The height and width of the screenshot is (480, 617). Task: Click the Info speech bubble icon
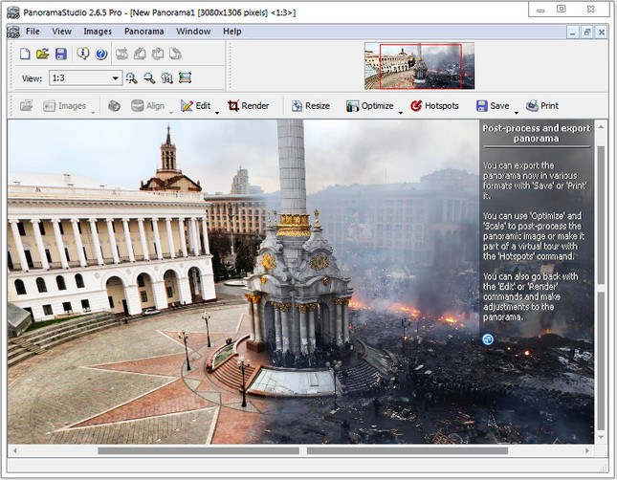(x=84, y=54)
